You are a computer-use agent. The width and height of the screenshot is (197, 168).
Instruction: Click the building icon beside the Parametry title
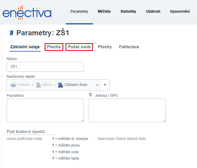click(x=11, y=33)
